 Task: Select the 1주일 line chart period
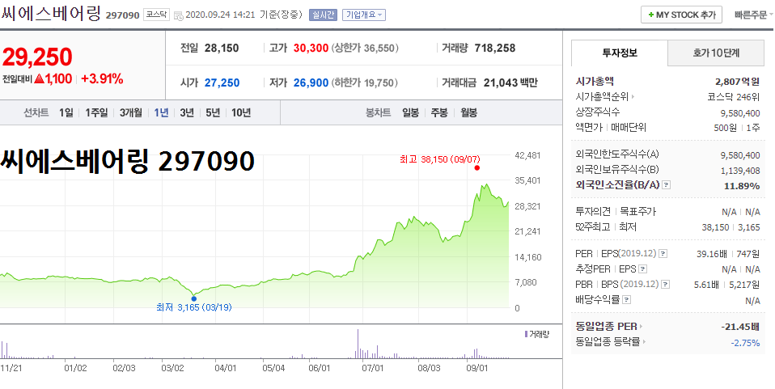[x=96, y=112]
